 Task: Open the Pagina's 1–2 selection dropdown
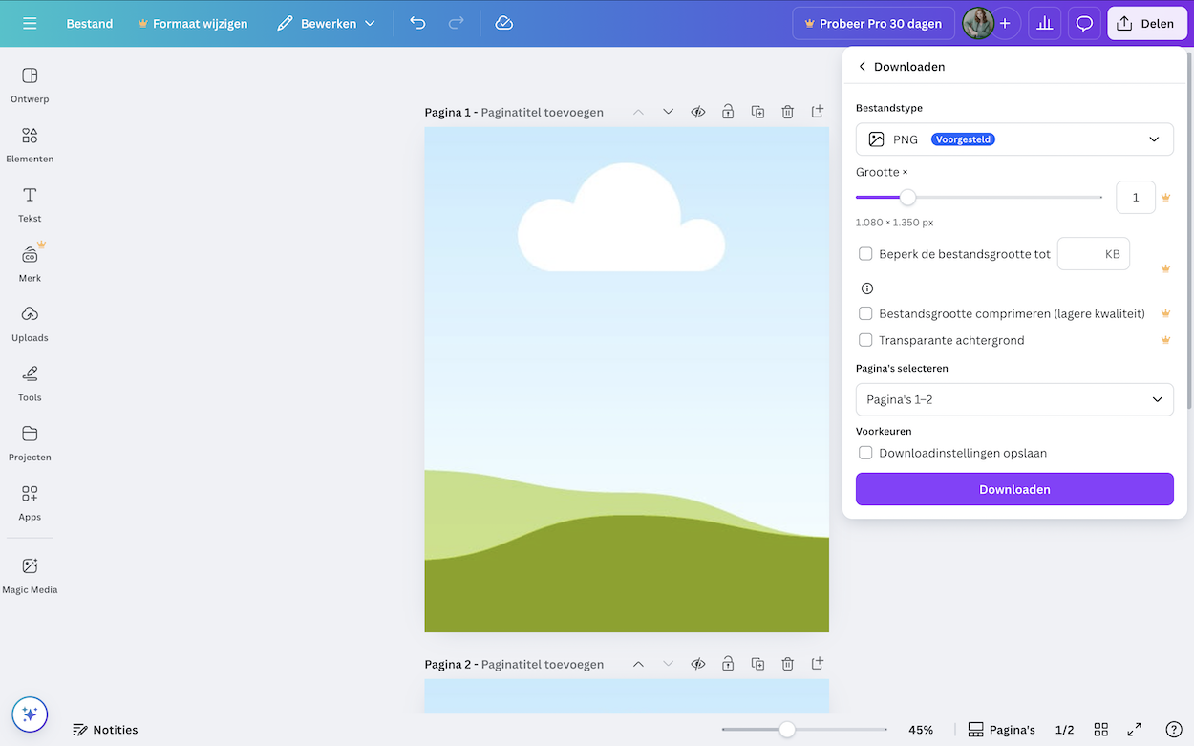(x=1013, y=399)
